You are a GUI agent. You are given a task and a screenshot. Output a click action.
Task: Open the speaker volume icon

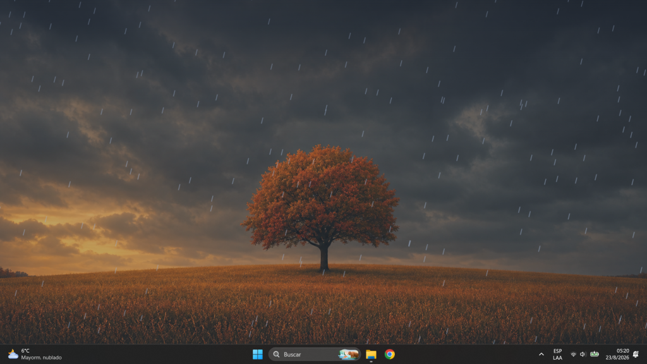pyautogui.click(x=583, y=354)
